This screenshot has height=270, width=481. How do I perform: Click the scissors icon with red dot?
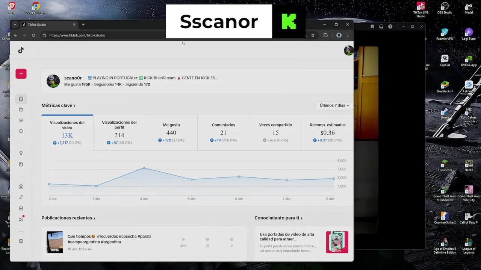[x=21, y=219]
